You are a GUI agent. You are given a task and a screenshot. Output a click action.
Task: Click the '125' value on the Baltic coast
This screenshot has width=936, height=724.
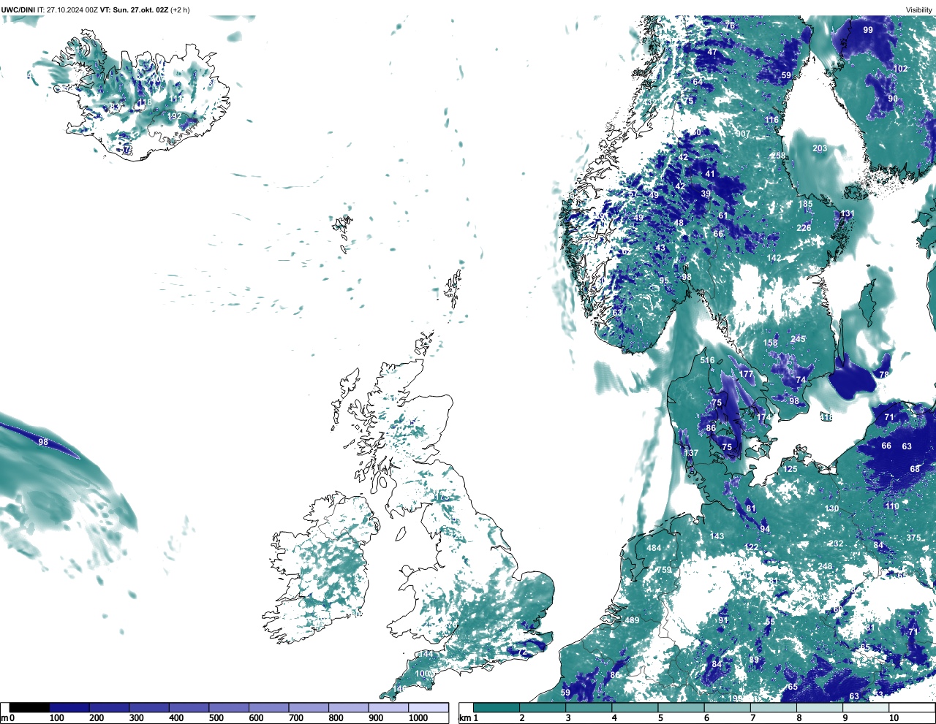[790, 469]
